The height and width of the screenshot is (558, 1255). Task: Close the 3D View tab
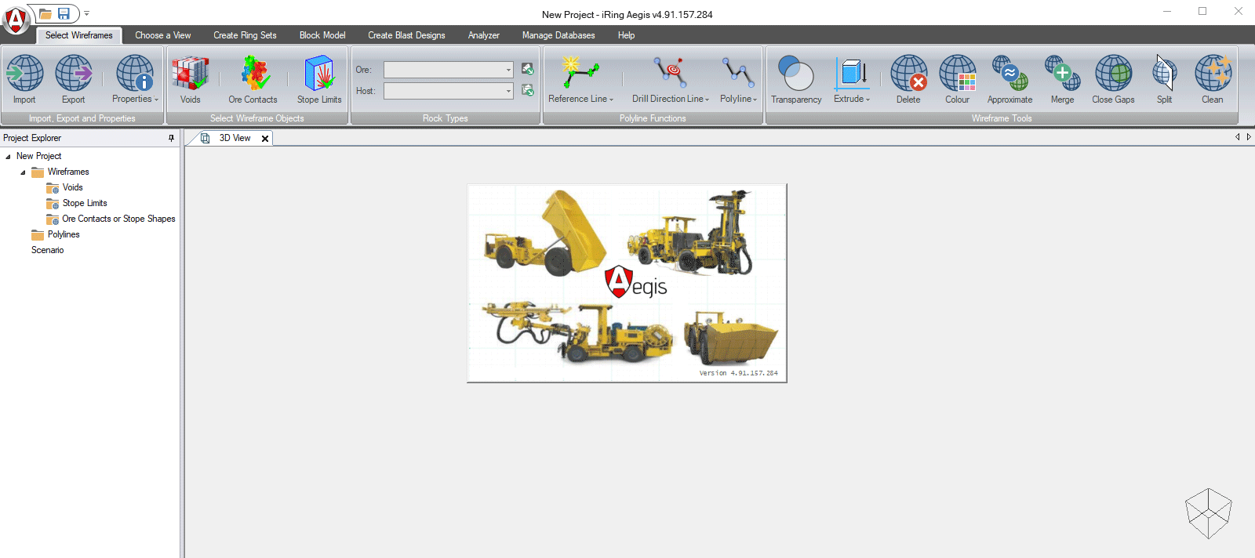click(265, 139)
